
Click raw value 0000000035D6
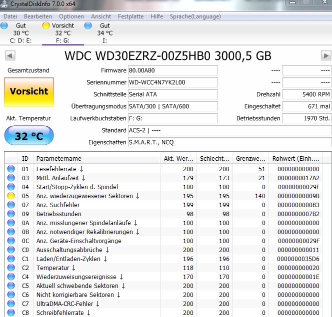click(298, 259)
